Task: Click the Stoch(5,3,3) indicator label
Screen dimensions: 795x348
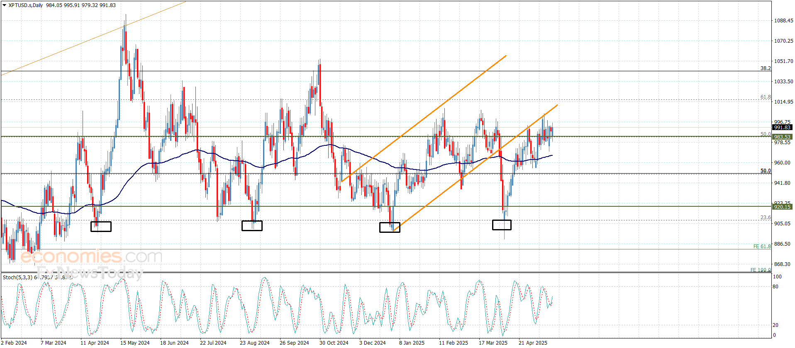Action: coord(17,277)
